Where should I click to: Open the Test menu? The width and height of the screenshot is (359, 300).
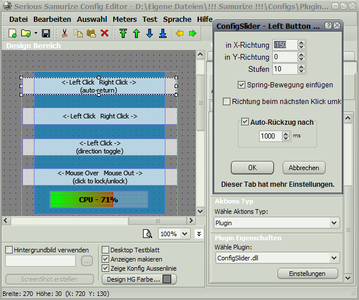tap(150, 19)
